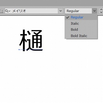
Task: Click the dotted-underlined label left of font field
Action: [2, 11]
